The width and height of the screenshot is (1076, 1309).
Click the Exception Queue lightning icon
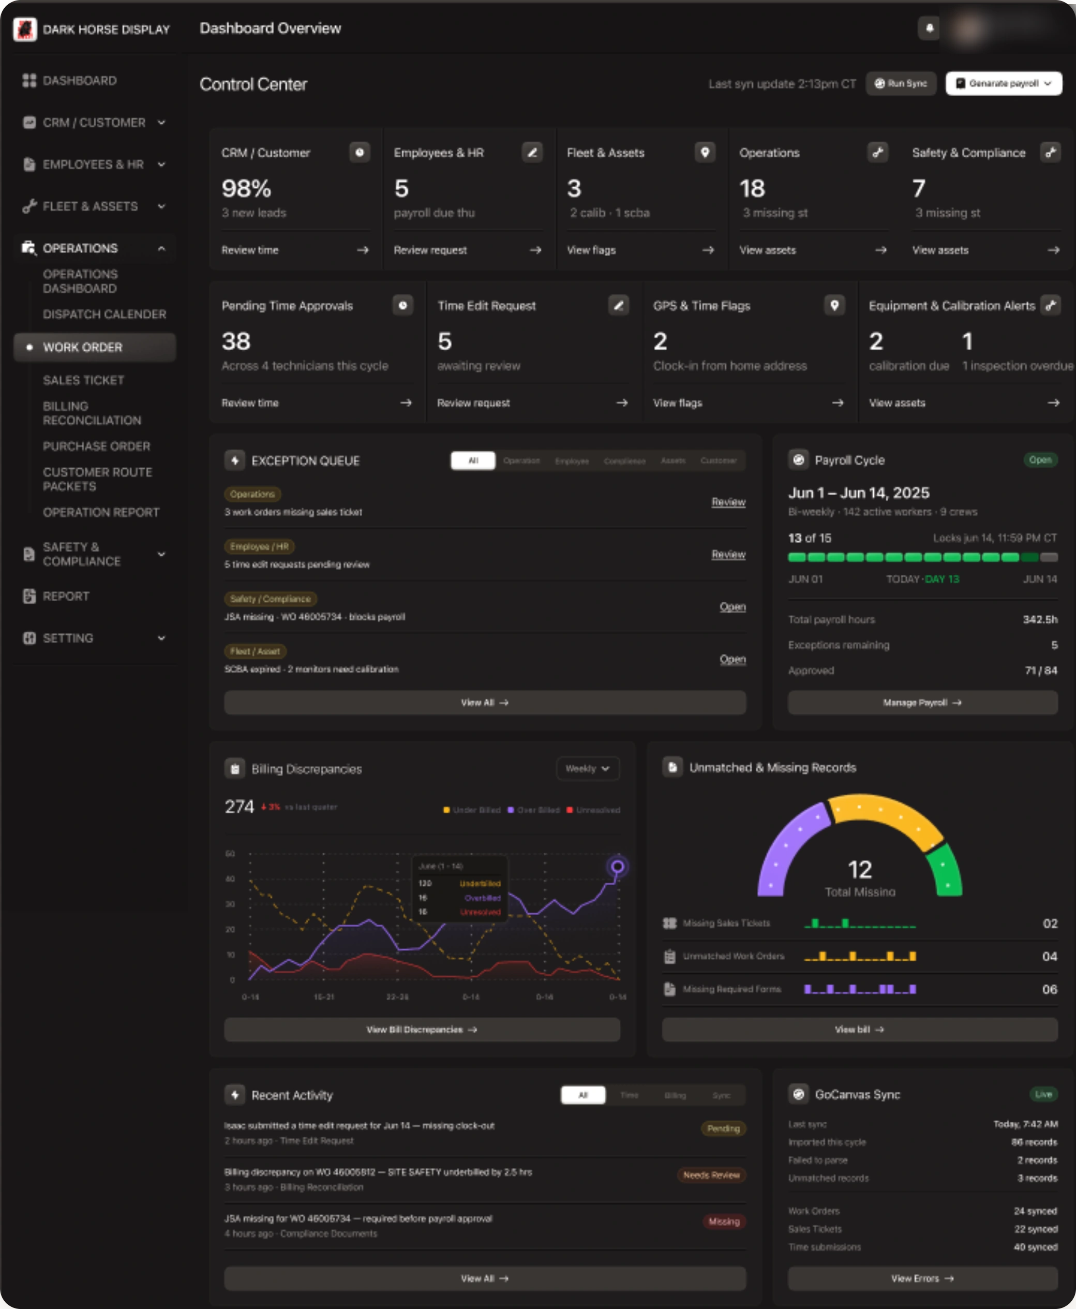234,460
